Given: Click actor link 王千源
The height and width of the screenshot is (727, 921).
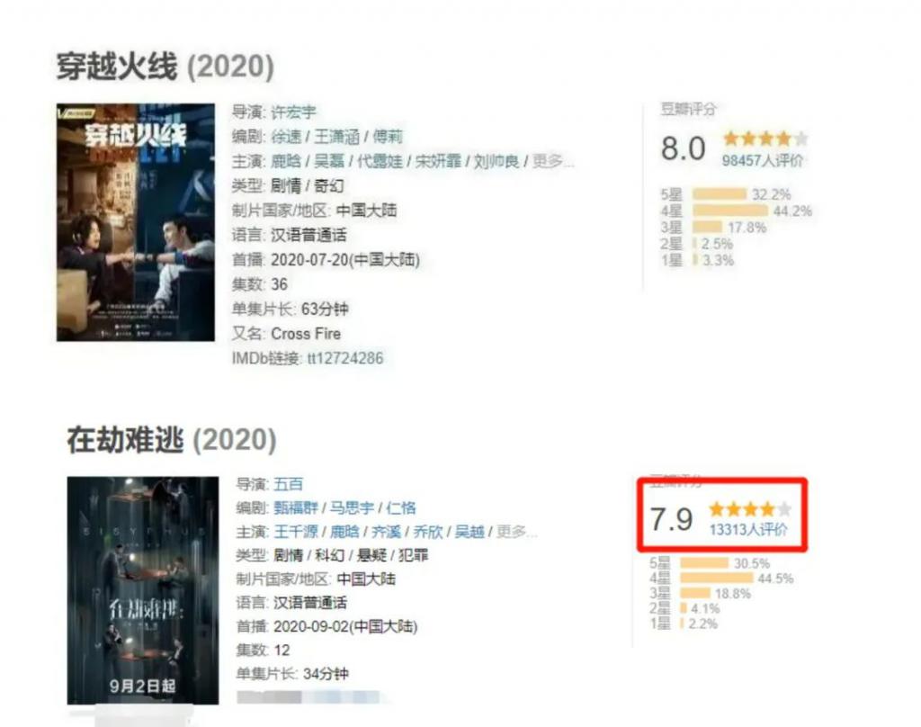Looking at the screenshot, I should 295,532.
